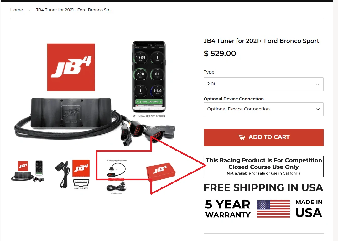Screen dimensions: 338x241
Task: Click the chevron arrow on Type selector
Action: click(318, 85)
